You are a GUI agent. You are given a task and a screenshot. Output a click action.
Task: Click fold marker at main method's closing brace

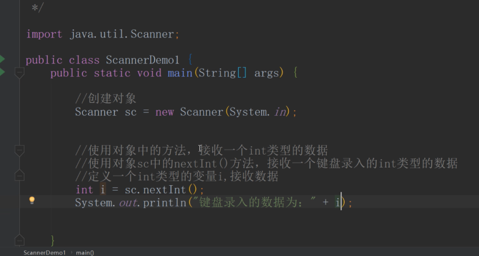pos(19,239)
